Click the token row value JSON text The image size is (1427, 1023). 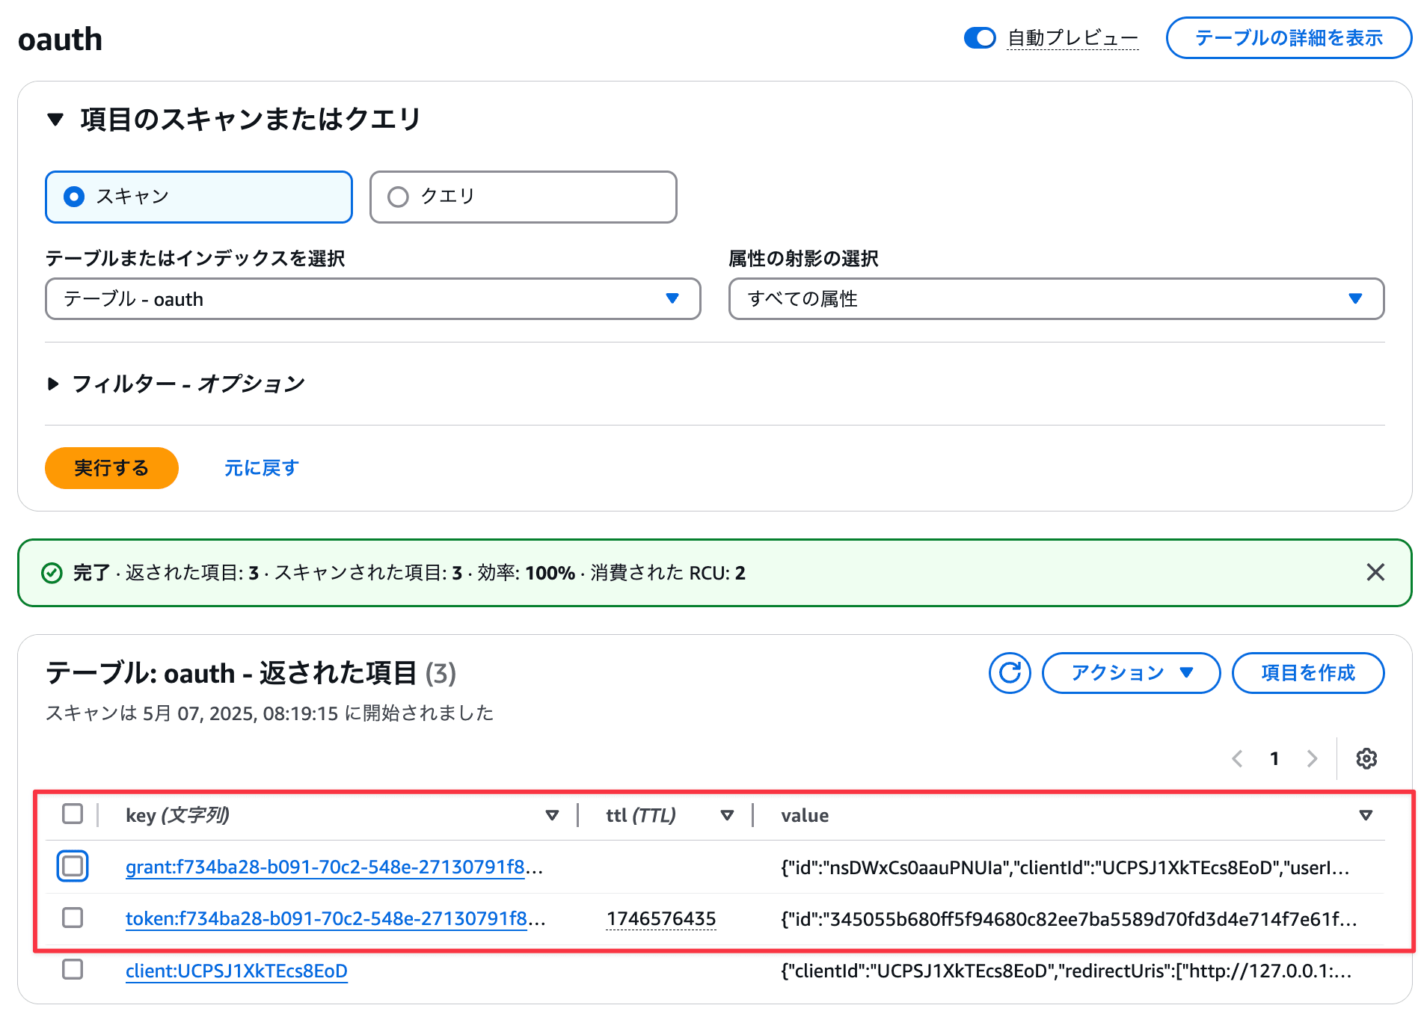1069,919
